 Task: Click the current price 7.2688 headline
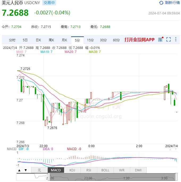click(x=15, y=13)
